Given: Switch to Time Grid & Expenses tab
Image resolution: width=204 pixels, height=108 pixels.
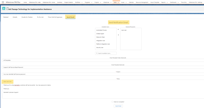Looking at the screenshot, I should 55,17.
